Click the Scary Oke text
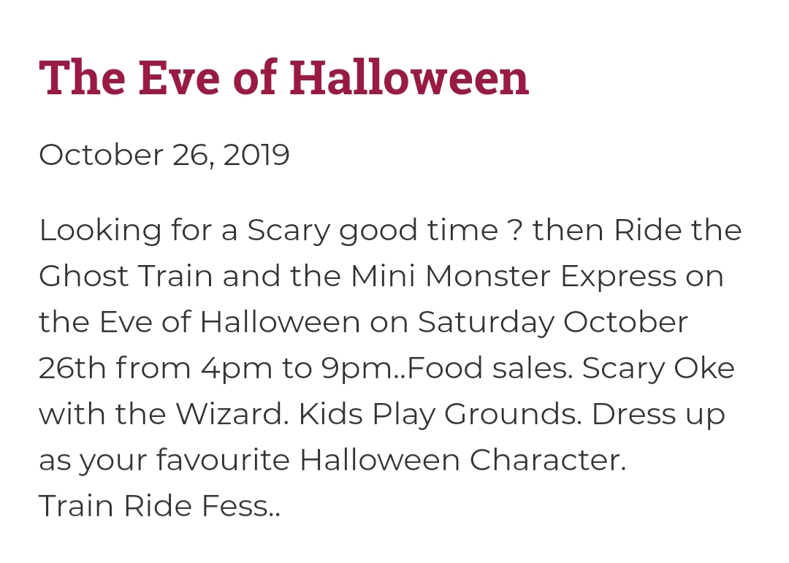 tap(658, 369)
